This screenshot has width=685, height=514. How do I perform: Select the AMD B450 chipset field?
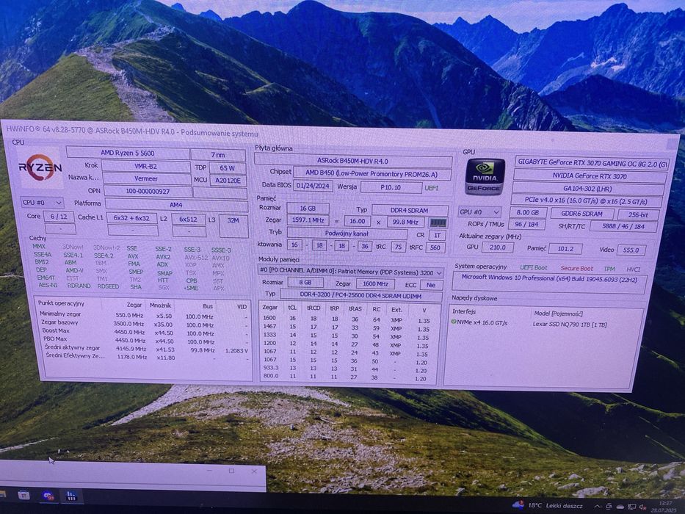372,173
